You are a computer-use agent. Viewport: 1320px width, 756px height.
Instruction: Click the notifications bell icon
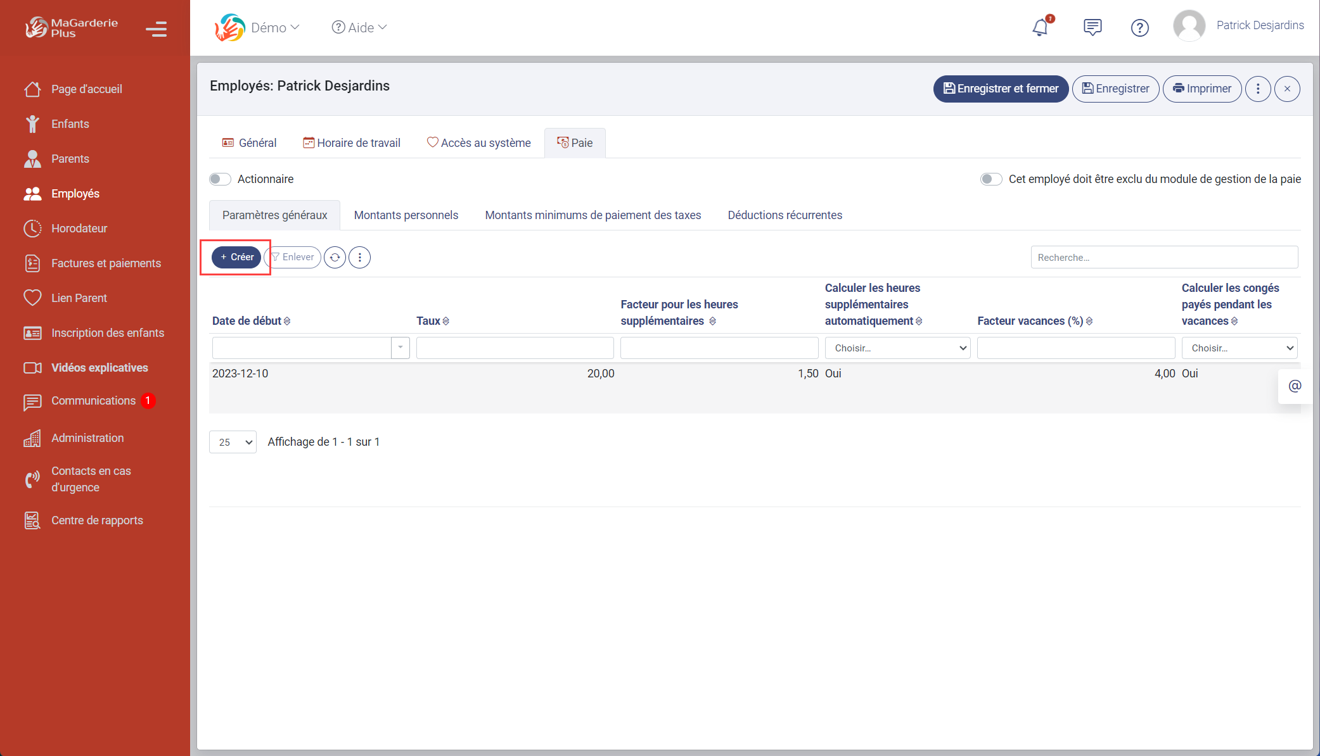coord(1040,27)
